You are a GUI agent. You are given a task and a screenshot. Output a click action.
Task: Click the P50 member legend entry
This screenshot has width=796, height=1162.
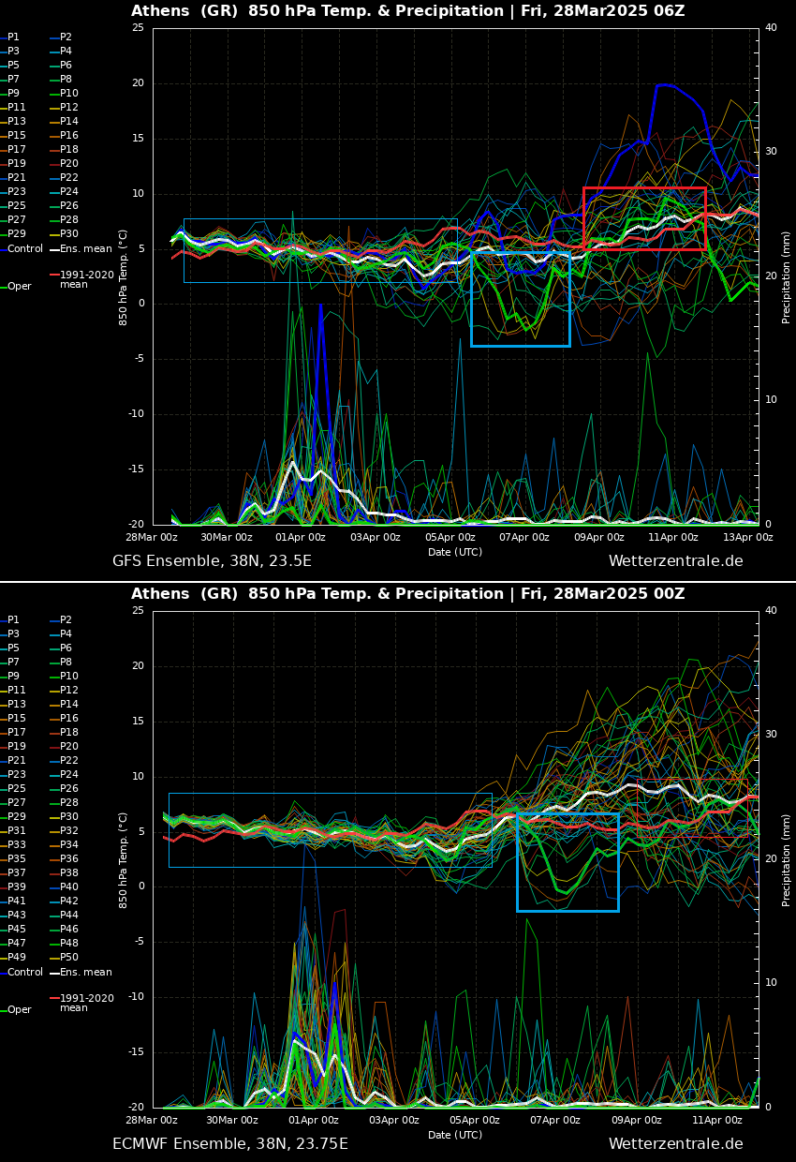click(x=68, y=957)
